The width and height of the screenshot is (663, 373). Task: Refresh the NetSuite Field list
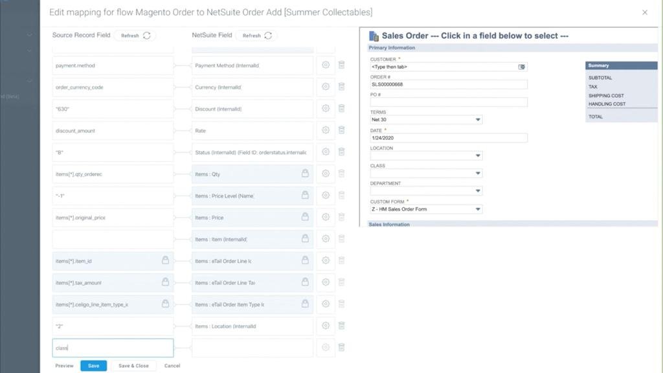coord(256,36)
